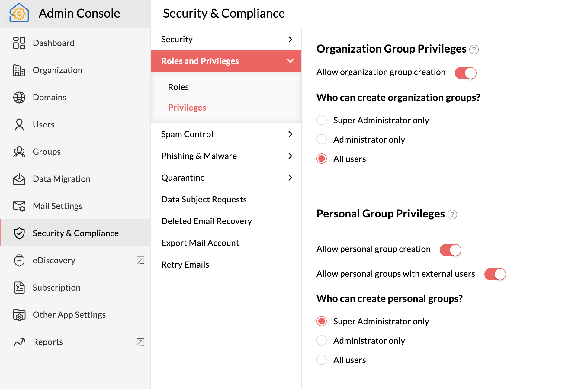Choose All users for personal group creation
Screen dimensions: 578x389
point(321,360)
